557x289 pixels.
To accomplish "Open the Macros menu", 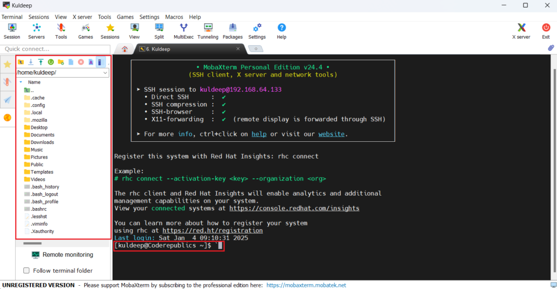I will click(x=174, y=17).
